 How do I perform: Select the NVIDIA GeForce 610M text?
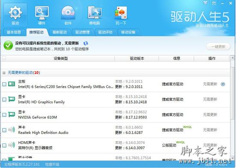[x=37, y=117]
